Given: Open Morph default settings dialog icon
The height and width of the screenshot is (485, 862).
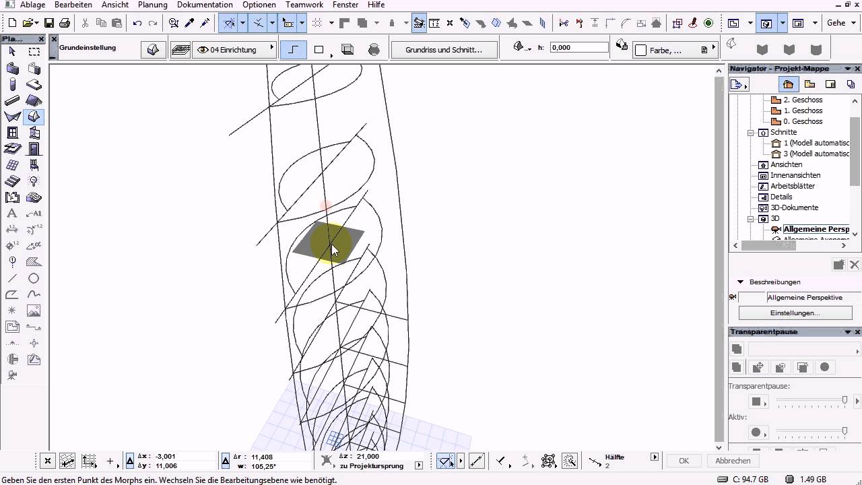Looking at the screenshot, I should [x=154, y=50].
